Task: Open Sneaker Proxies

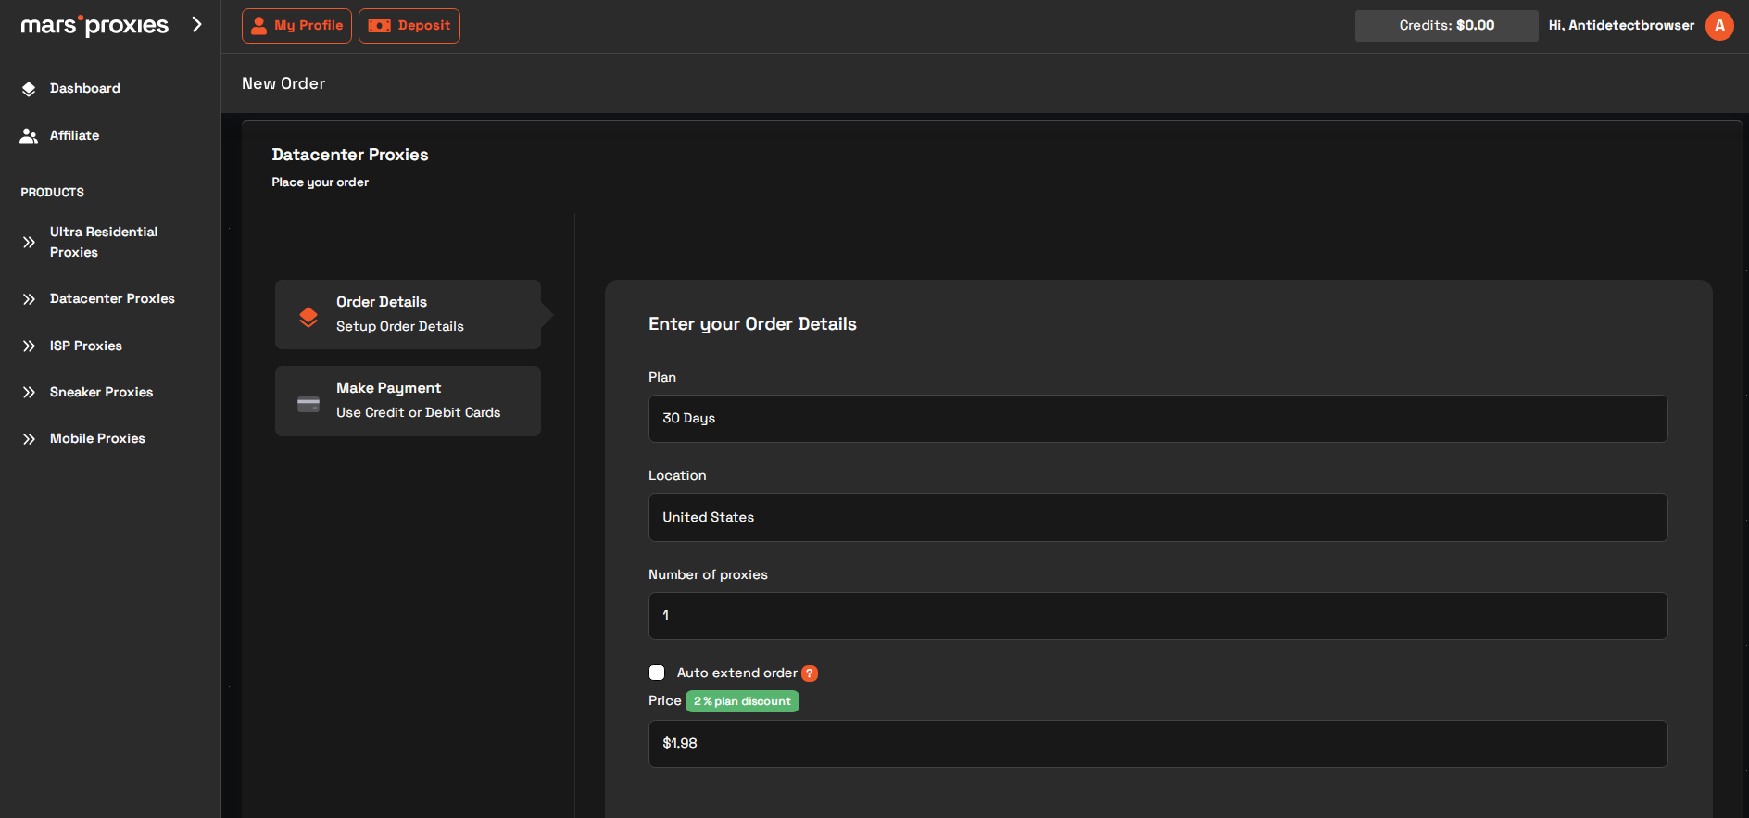Action: click(x=101, y=392)
